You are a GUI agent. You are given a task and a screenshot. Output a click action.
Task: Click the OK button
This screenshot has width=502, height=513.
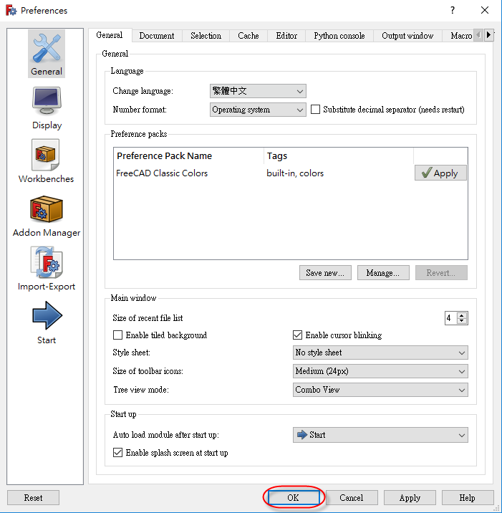tap(293, 497)
